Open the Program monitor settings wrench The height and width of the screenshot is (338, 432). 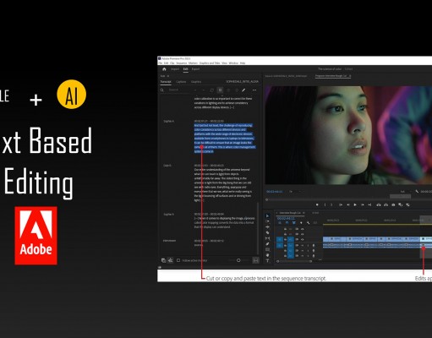[417, 192]
